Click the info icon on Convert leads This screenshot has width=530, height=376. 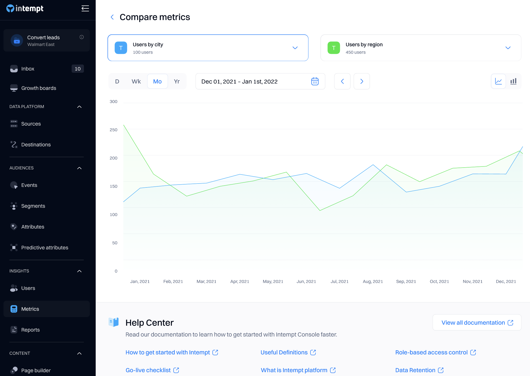82,37
